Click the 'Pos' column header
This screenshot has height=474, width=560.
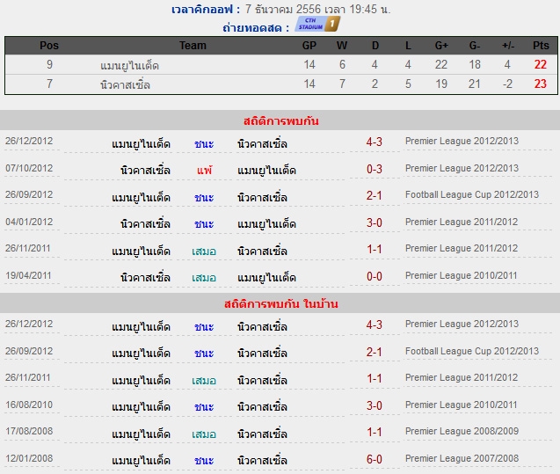(49, 46)
